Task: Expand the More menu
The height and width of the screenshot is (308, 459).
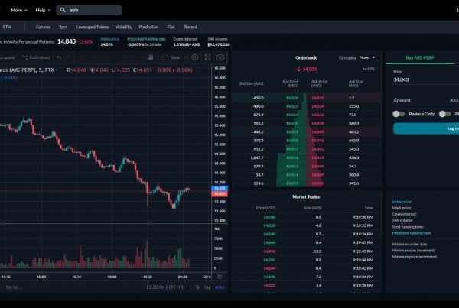Action: (x=19, y=10)
